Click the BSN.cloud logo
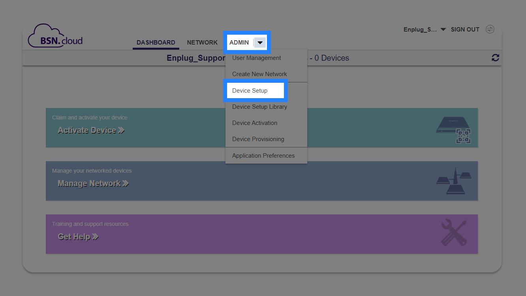Image resolution: width=526 pixels, height=296 pixels. (55, 35)
